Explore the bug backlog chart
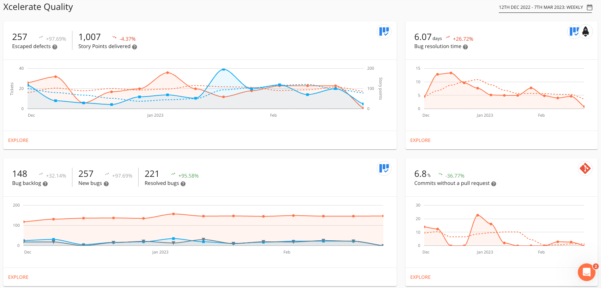The height and width of the screenshot is (288, 601). [x=18, y=277]
